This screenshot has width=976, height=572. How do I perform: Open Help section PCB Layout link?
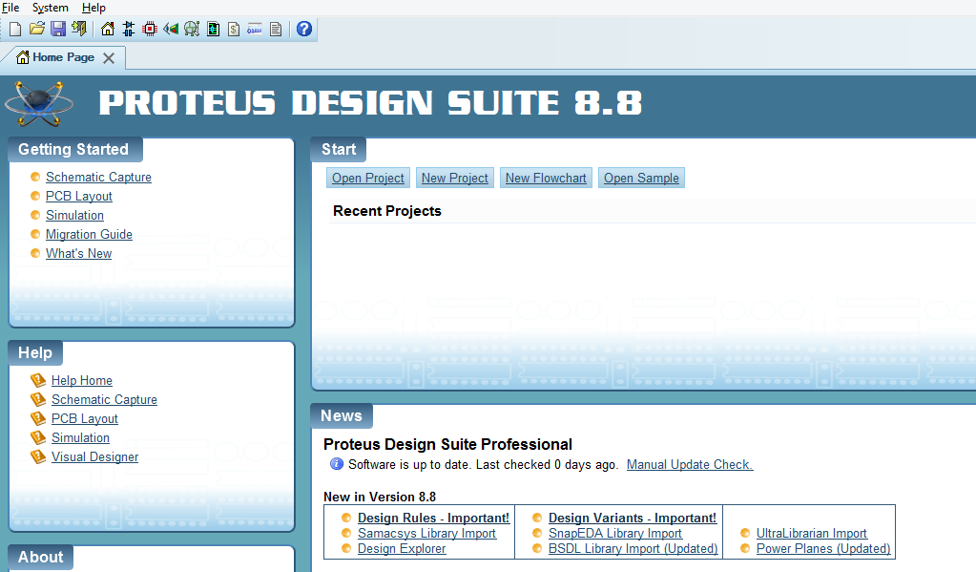pos(85,418)
